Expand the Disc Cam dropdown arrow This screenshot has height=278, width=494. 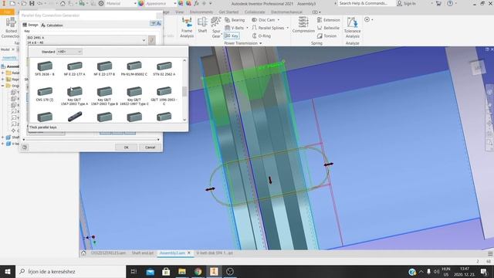coord(279,20)
